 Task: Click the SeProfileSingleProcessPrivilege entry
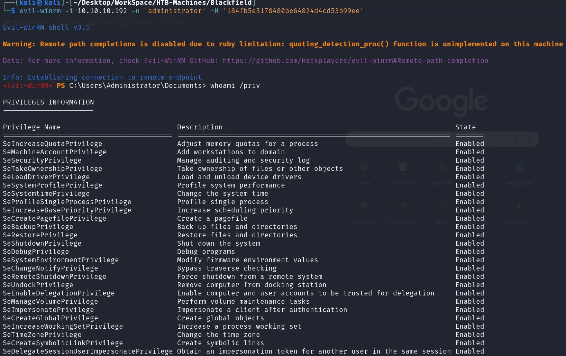pos(67,202)
